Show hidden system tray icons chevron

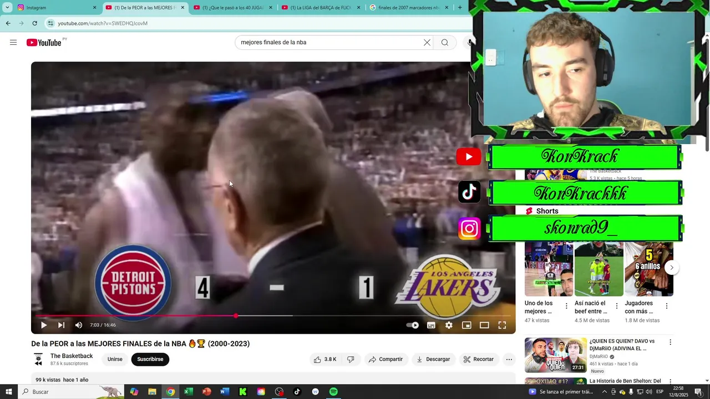pos(604,392)
